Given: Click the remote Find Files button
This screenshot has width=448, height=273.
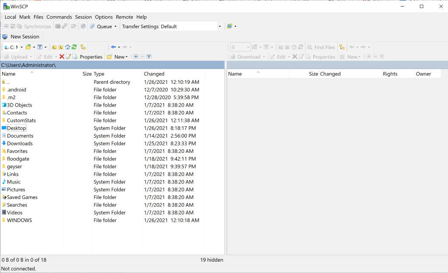Looking at the screenshot, I should click(x=321, y=47).
